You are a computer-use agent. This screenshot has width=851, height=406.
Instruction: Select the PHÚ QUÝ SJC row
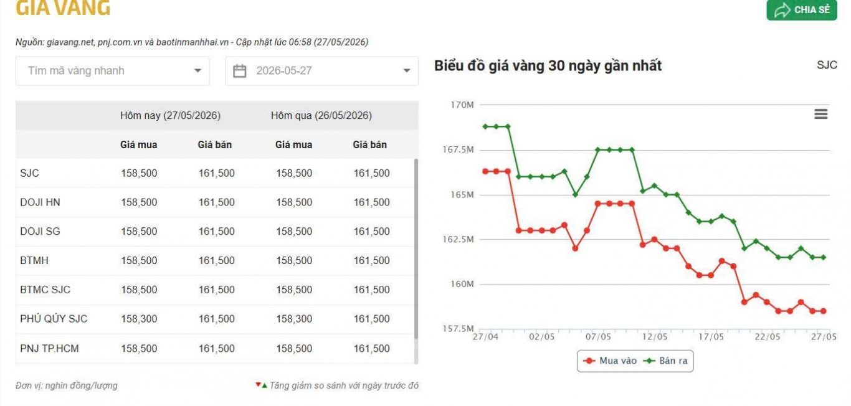pyautogui.click(x=215, y=319)
